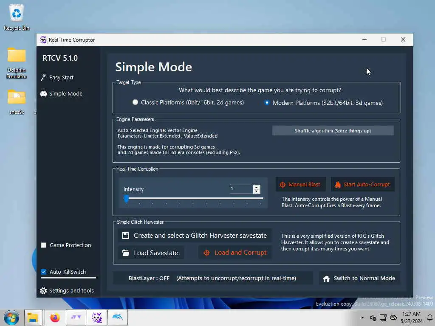Screen dimensions: 435x326
Task: Click Load and Corrupt button
Action: [x=235, y=253]
